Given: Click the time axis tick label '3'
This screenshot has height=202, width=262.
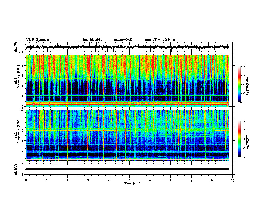Looking at the screenshot, I should pos(88,180).
